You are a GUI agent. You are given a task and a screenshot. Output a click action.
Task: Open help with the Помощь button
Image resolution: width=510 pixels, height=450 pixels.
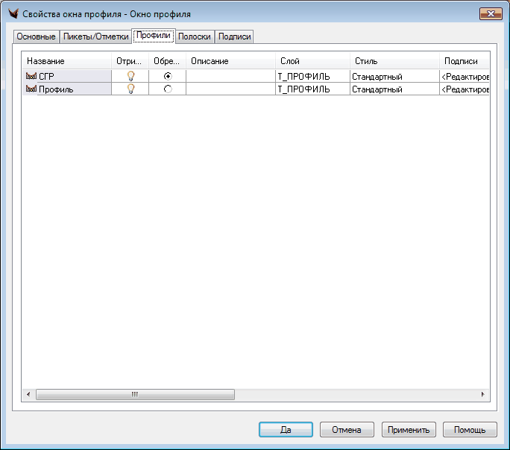click(x=470, y=430)
